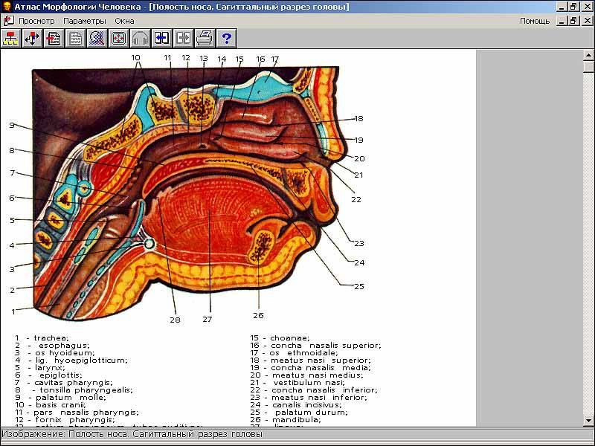Open help with the question mark icon

click(x=226, y=38)
